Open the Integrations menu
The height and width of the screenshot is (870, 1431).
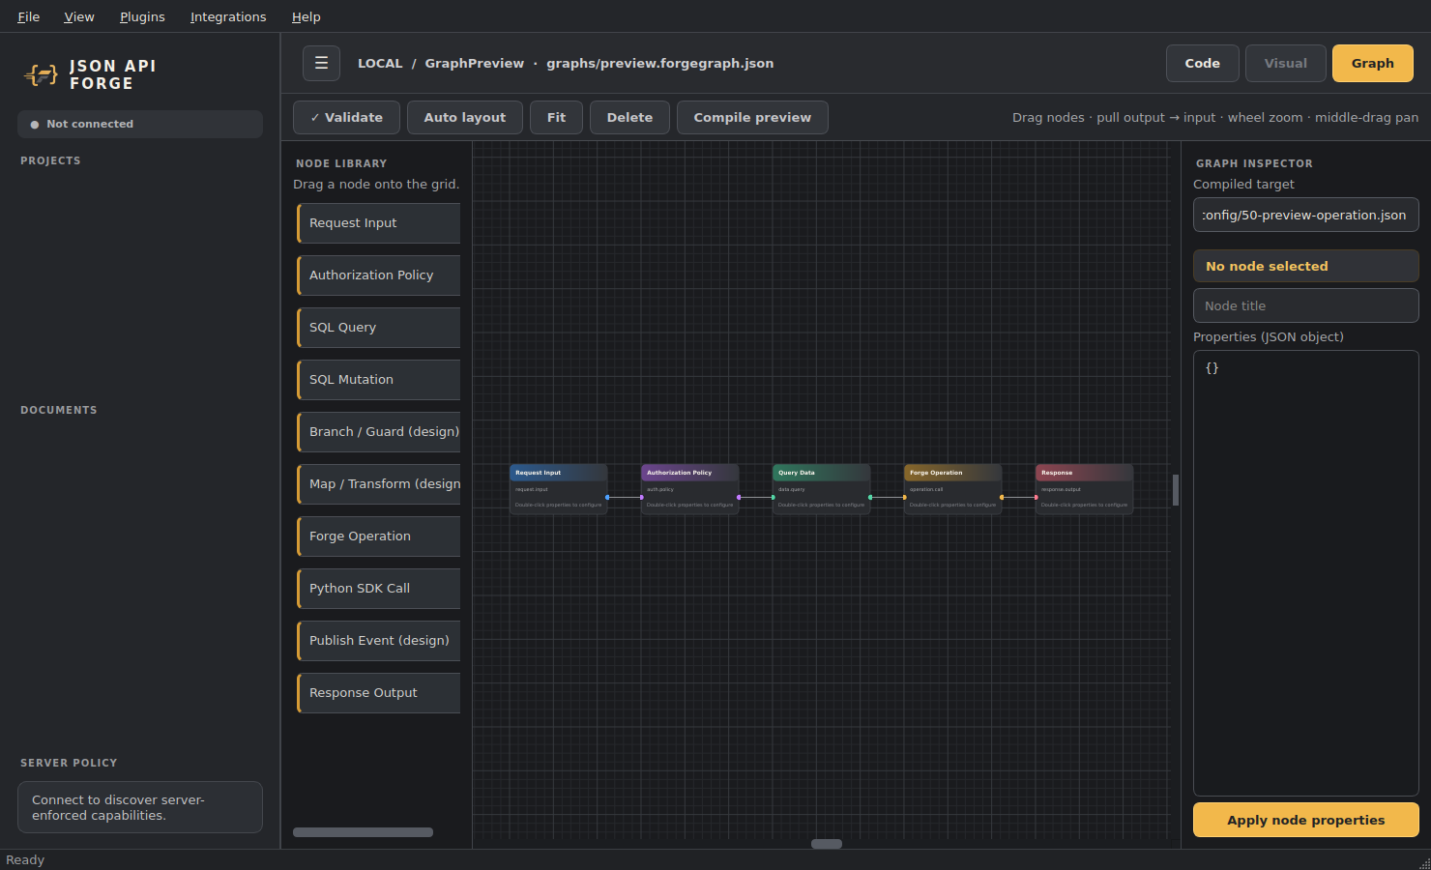point(228,16)
